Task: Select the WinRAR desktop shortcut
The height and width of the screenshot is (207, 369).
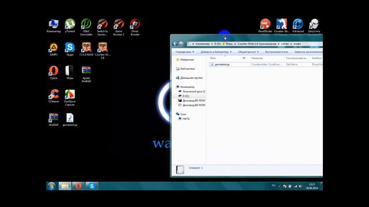Action: (54, 120)
